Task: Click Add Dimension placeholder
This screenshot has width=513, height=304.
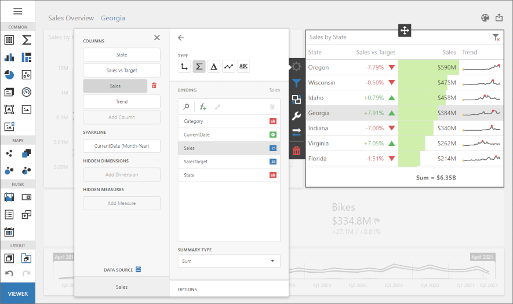Action: (122, 174)
